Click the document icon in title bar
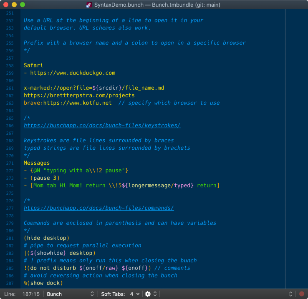The image size is (308, 299). point(89,5)
